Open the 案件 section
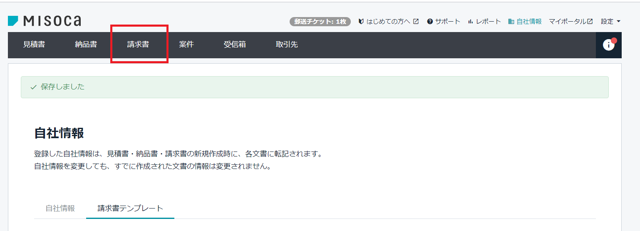 pos(186,45)
